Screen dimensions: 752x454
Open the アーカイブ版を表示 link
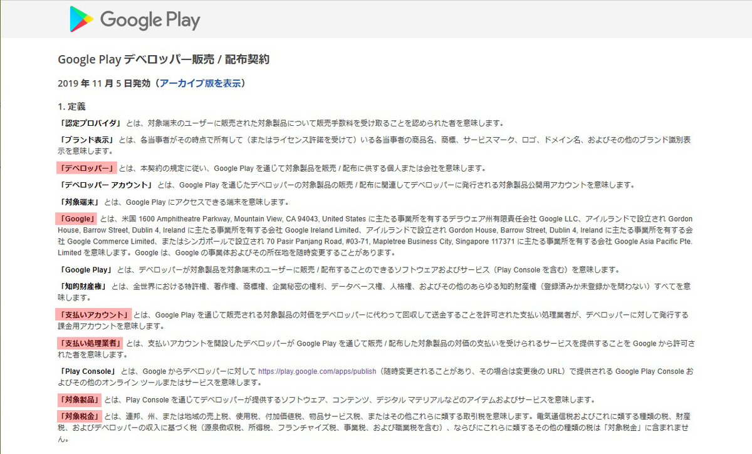199,83
